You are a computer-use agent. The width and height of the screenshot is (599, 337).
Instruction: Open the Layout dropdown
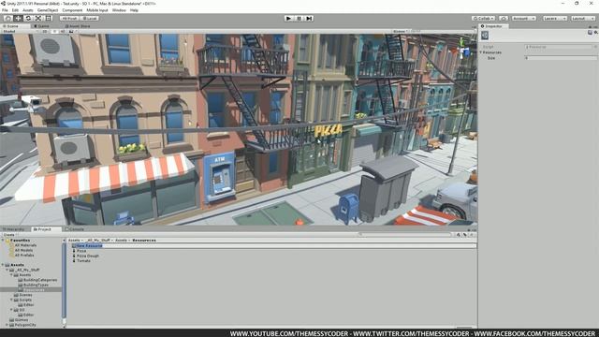click(x=583, y=19)
